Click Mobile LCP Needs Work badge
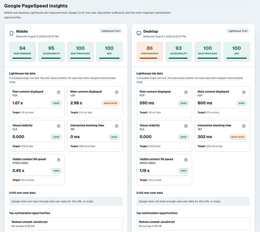The image size is (260, 232). (111, 103)
